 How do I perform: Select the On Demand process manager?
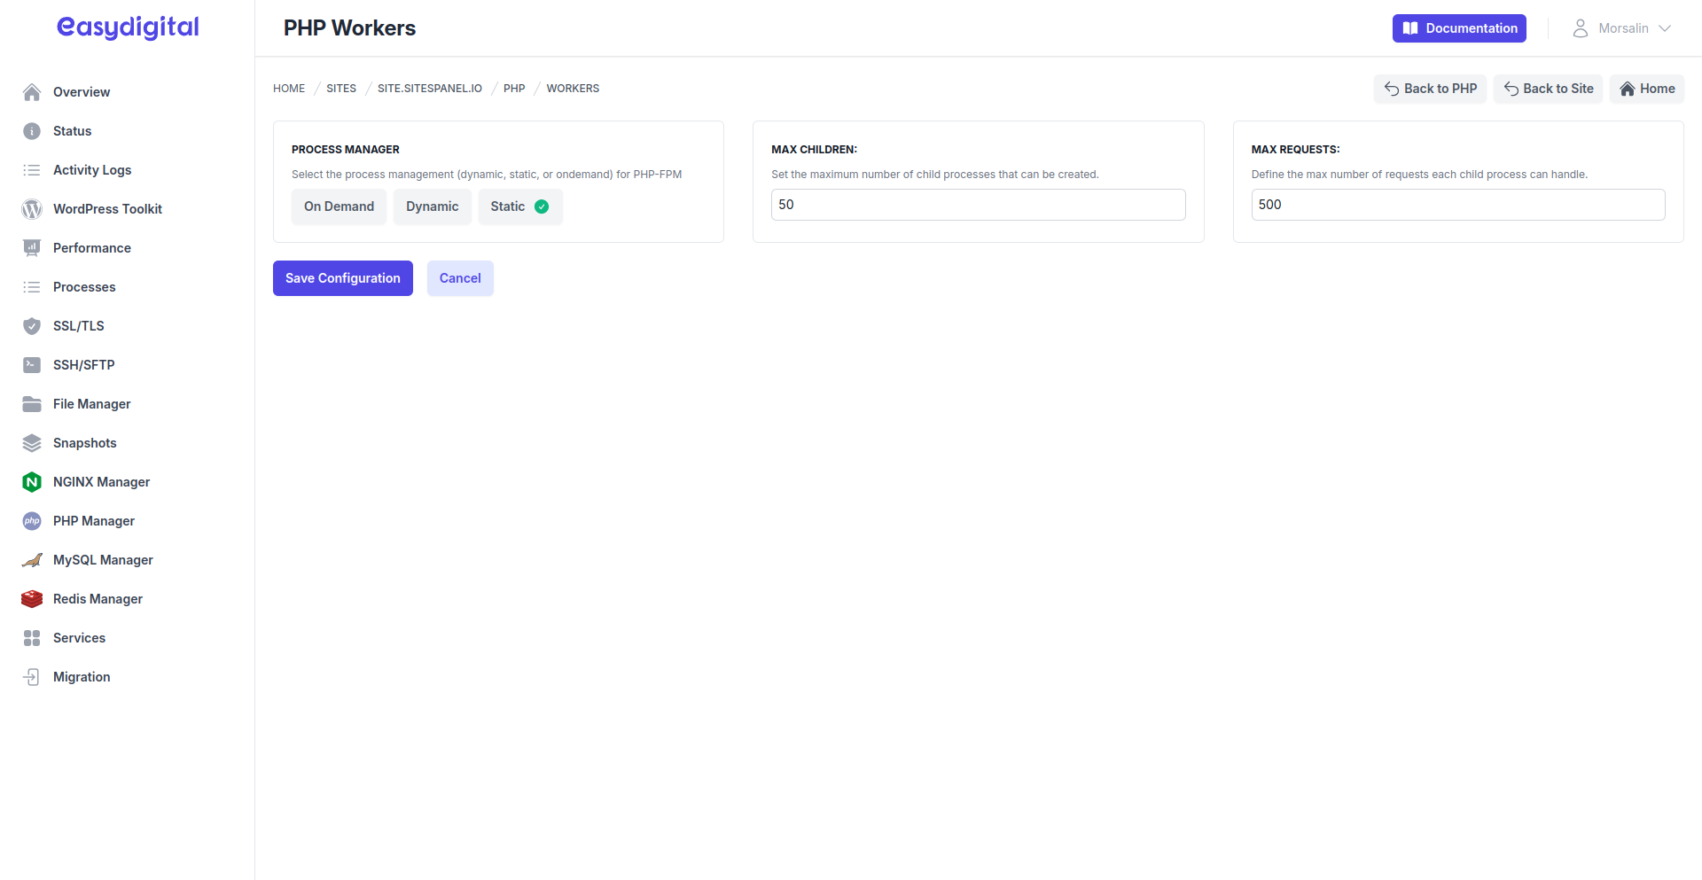pyautogui.click(x=339, y=206)
